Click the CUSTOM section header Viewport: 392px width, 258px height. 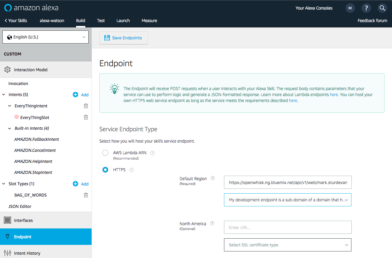coord(46,54)
